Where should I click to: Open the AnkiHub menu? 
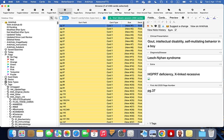pyautogui.click(x=89, y=2)
